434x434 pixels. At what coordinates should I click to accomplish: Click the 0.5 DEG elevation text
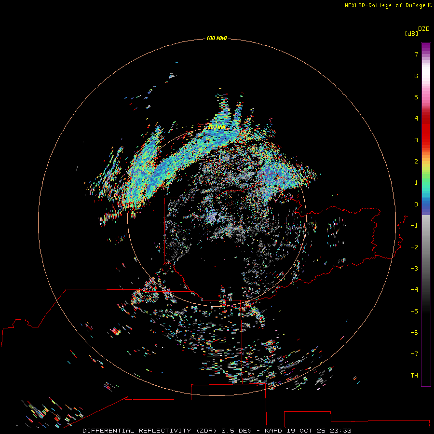click(x=237, y=431)
